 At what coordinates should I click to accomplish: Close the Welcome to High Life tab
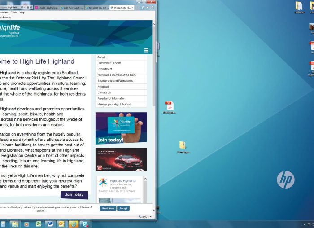tap(133, 8)
